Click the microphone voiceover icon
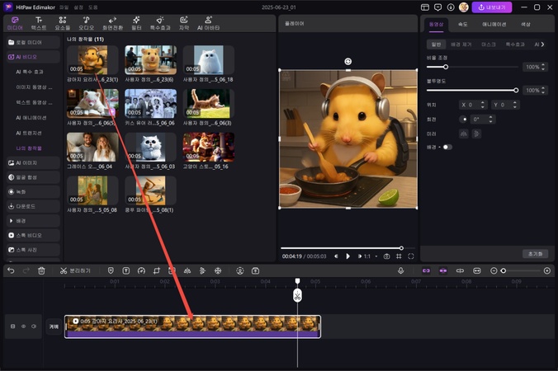 [400, 270]
